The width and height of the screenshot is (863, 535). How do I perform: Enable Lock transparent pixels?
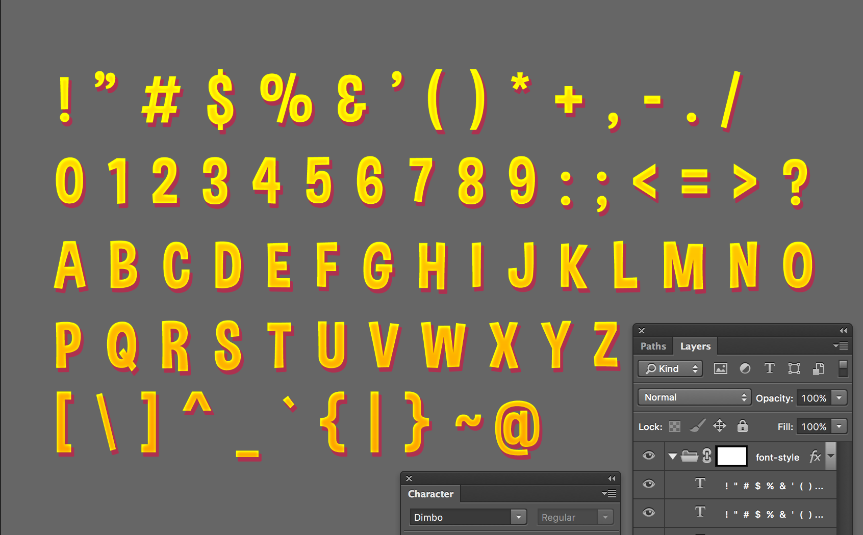674,426
